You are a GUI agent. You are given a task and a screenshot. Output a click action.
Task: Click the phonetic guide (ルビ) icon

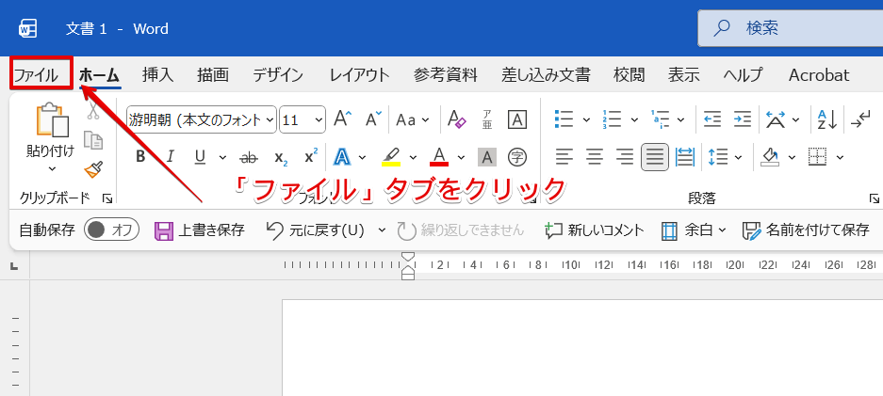[x=487, y=119]
